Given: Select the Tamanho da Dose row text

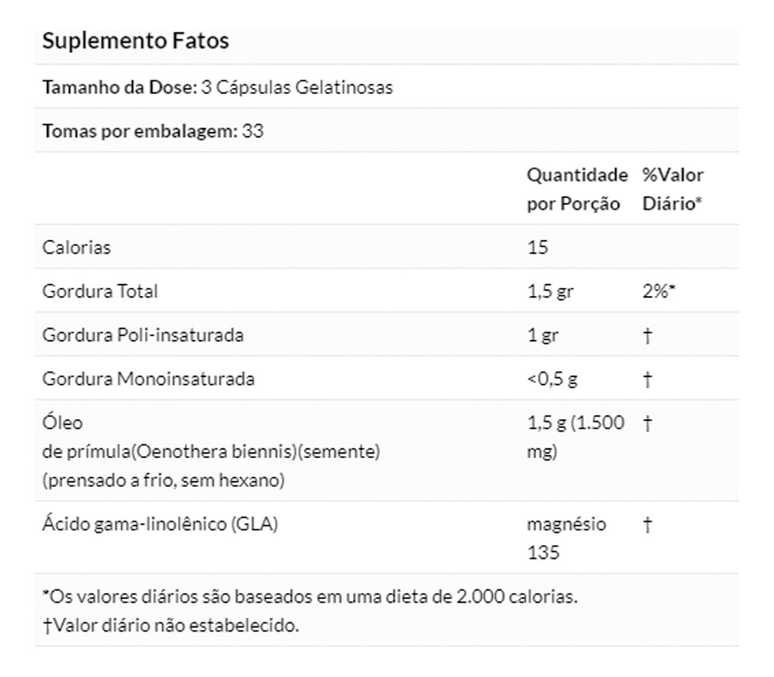Looking at the screenshot, I should [217, 87].
